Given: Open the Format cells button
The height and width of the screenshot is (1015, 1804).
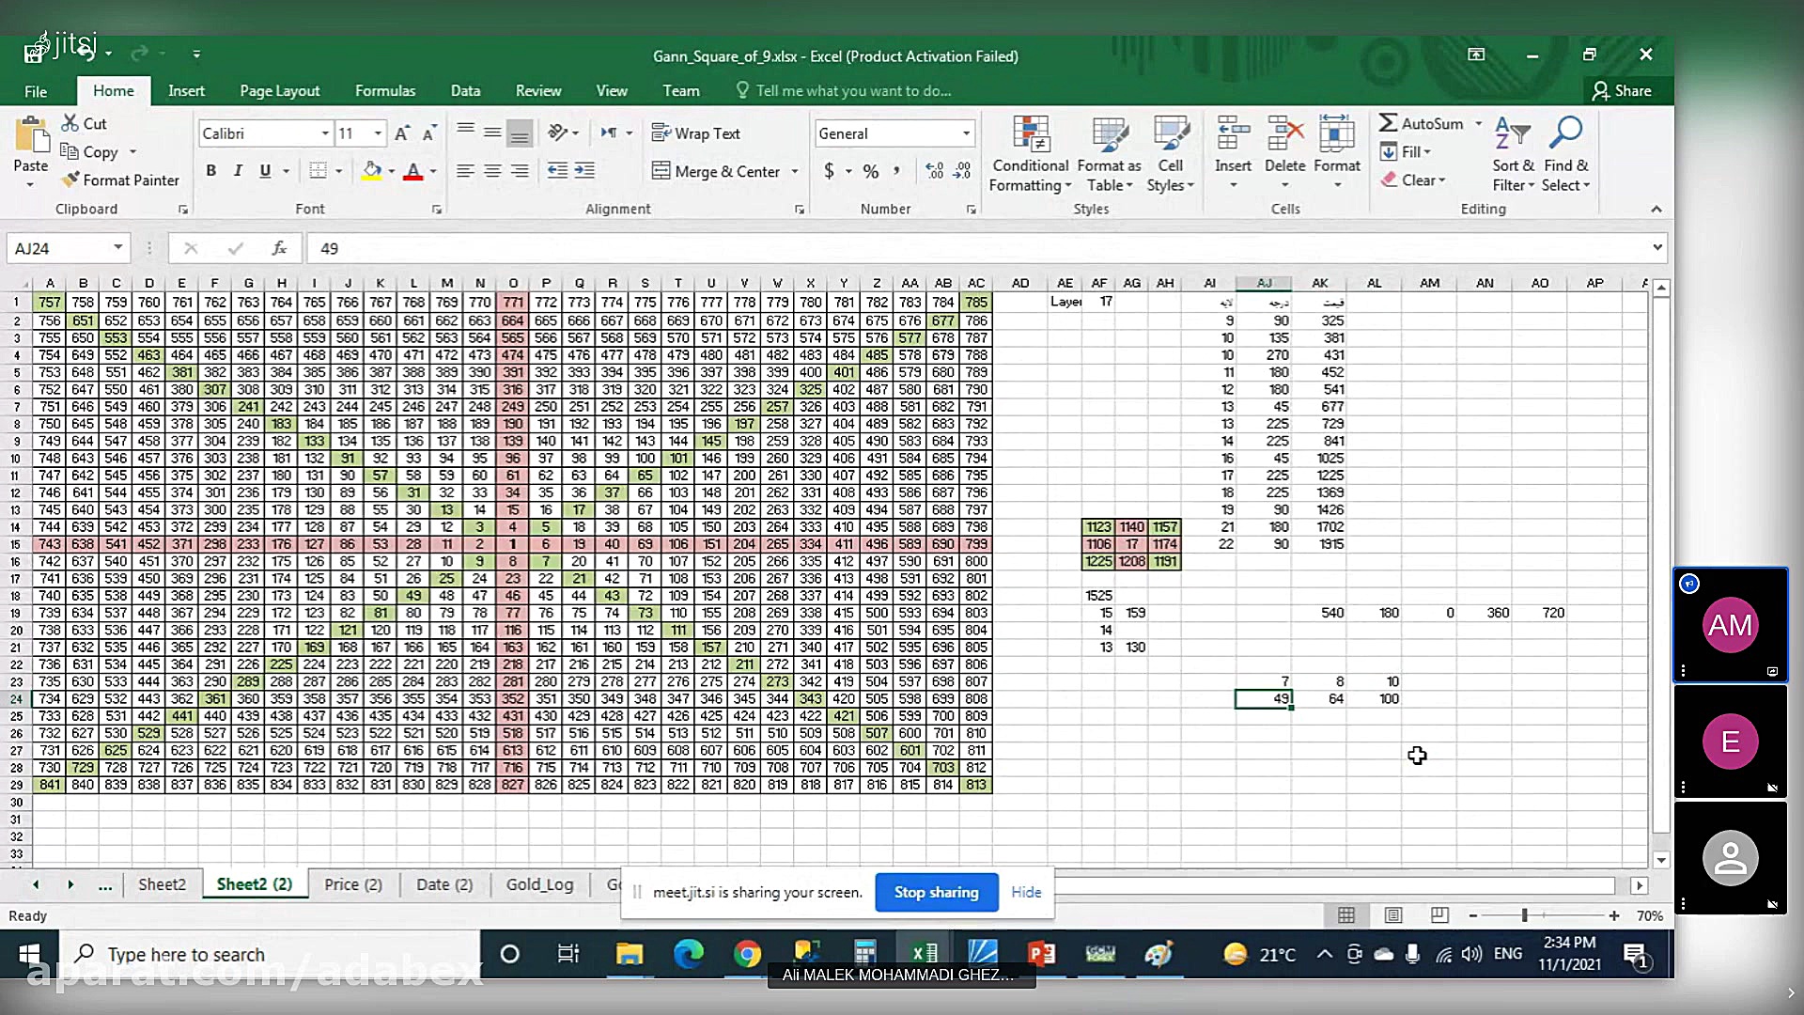Looking at the screenshot, I should (x=1337, y=154).
